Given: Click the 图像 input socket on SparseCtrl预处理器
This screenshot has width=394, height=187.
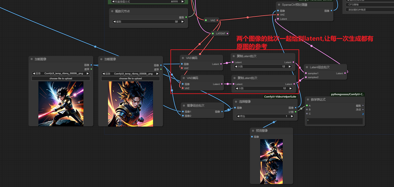Looking at the screenshot, I should [278, 11].
